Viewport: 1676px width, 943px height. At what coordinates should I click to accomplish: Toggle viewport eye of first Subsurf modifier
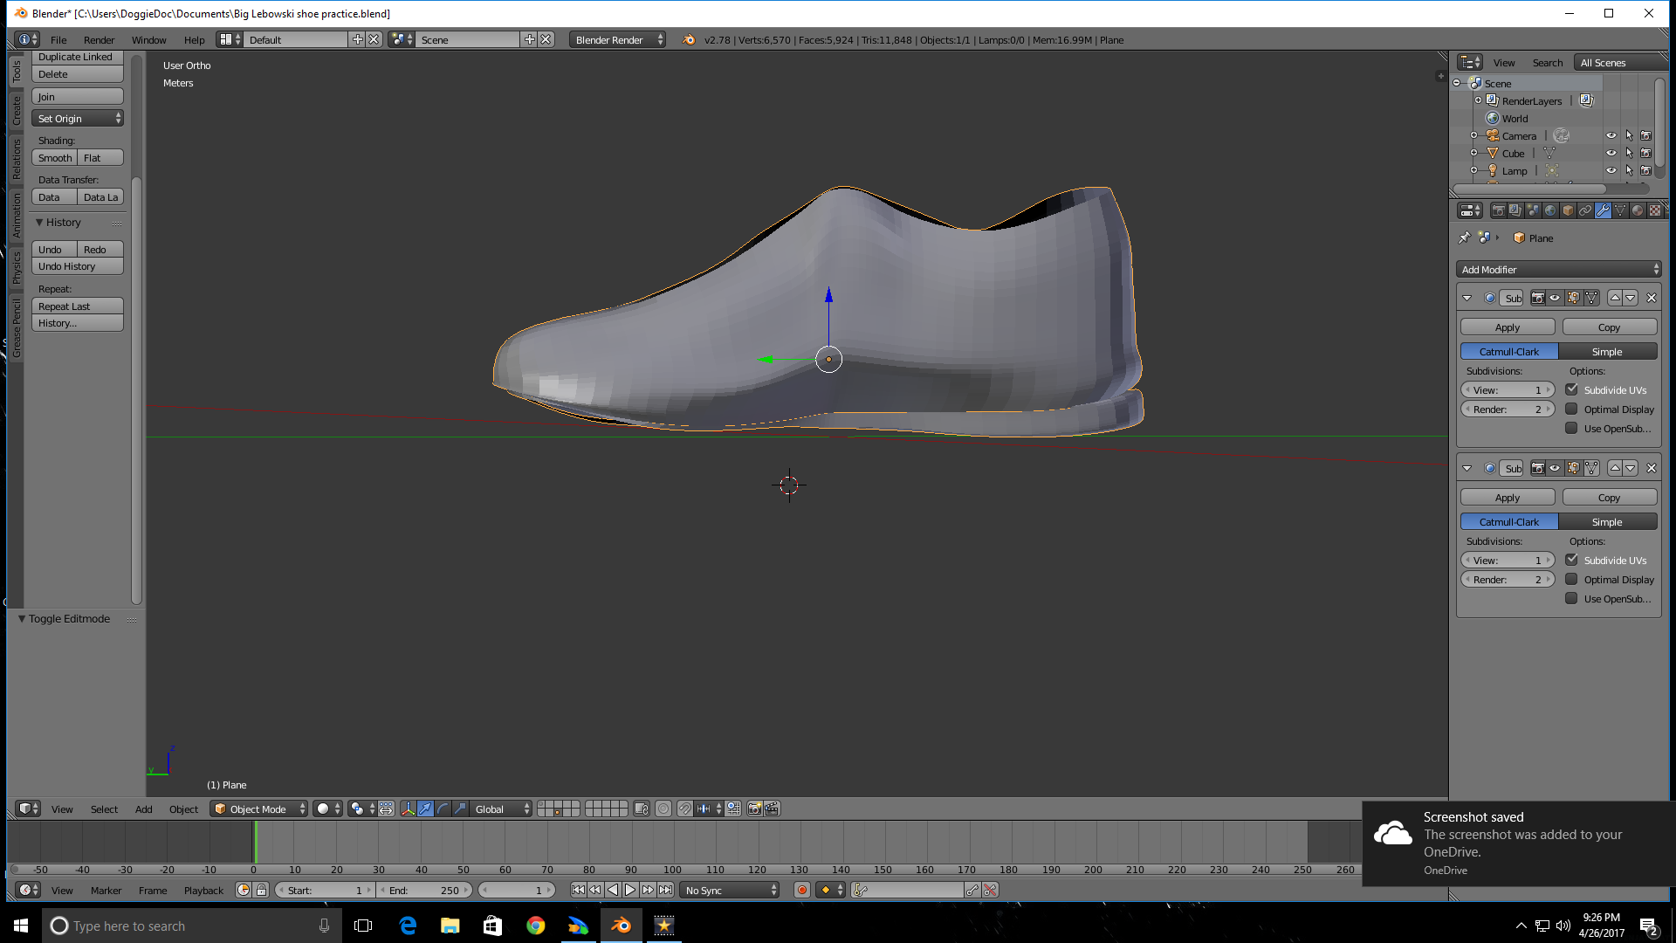(x=1555, y=298)
